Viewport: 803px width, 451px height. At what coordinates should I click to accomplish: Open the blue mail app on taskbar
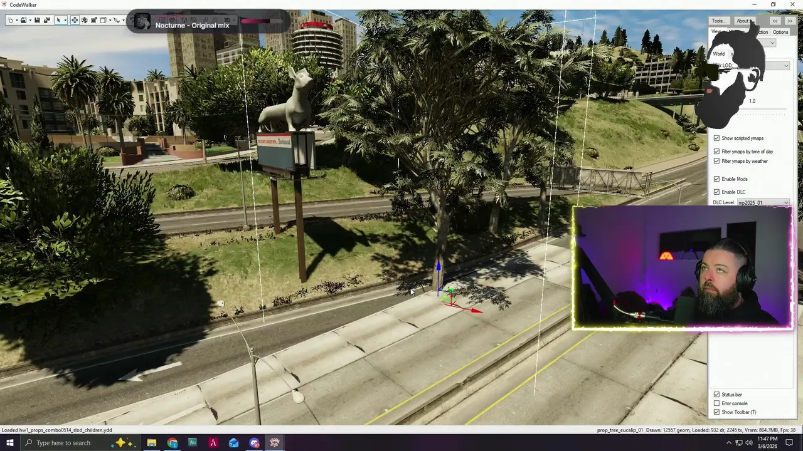pos(233,443)
